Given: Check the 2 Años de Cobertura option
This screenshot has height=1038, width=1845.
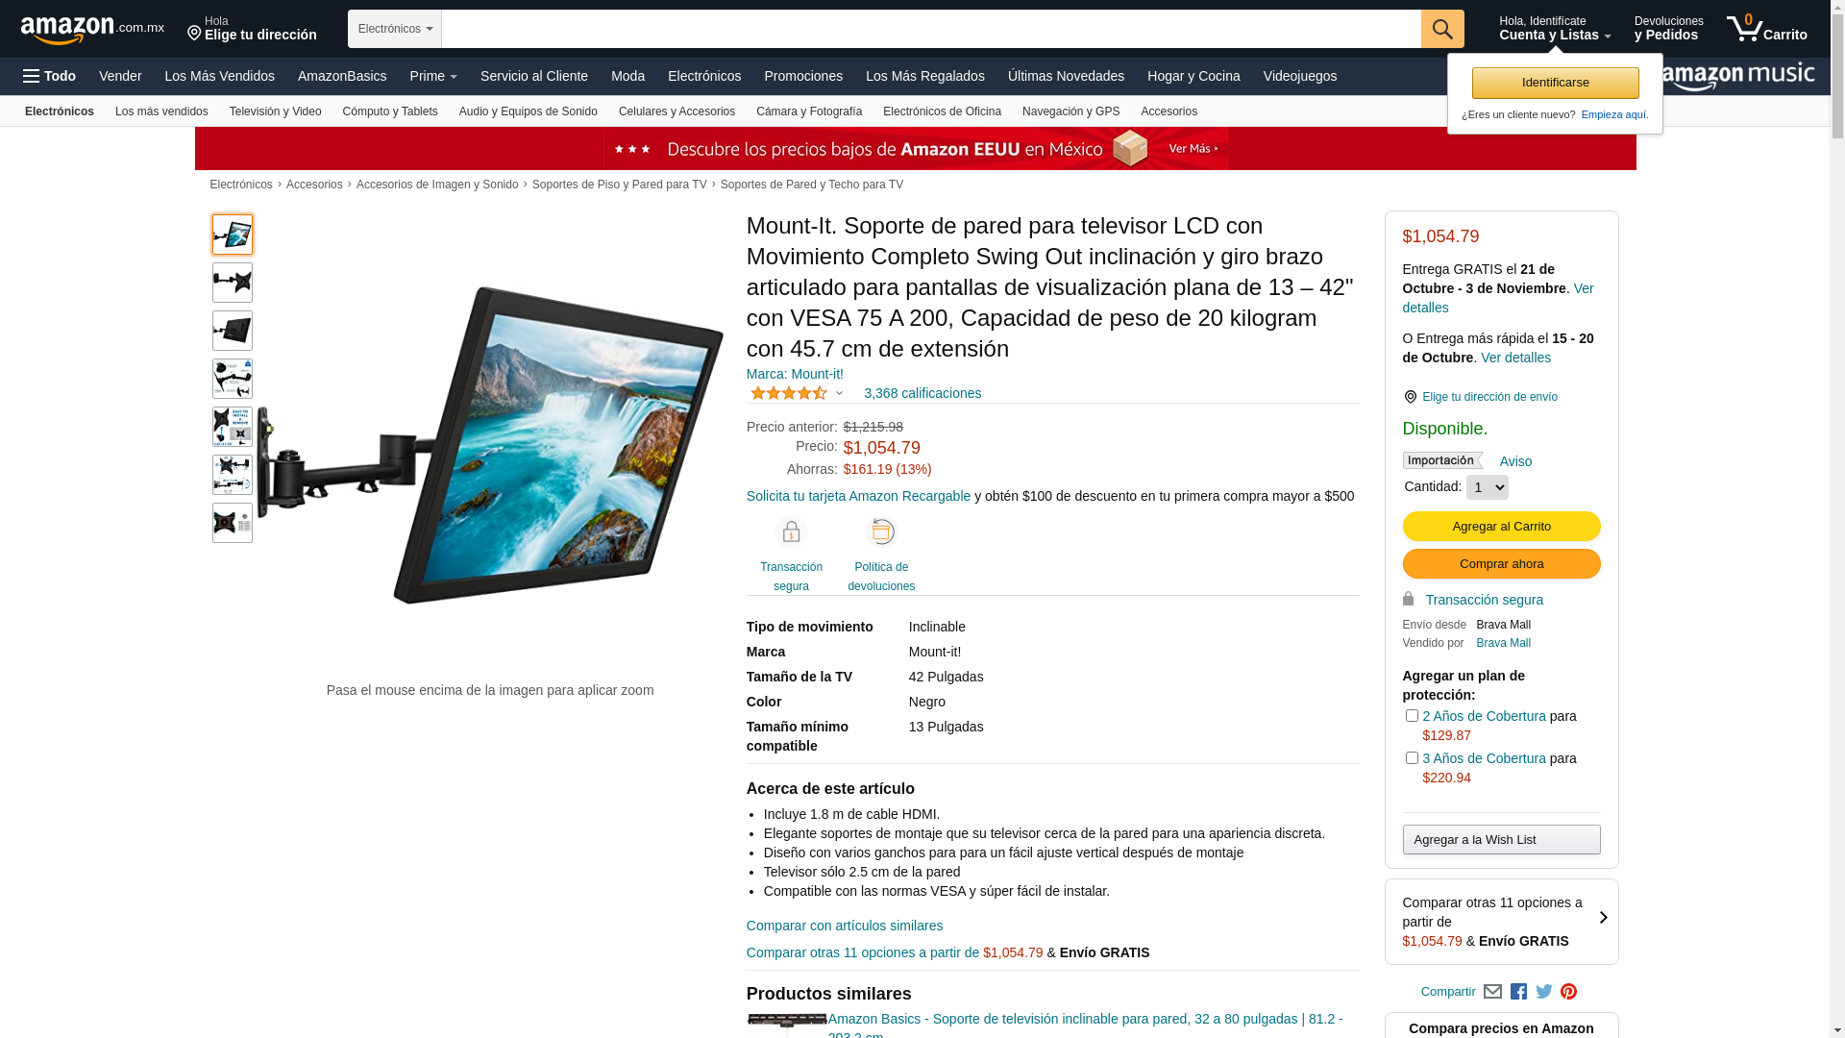Looking at the screenshot, I should (x=1412, y=716).
